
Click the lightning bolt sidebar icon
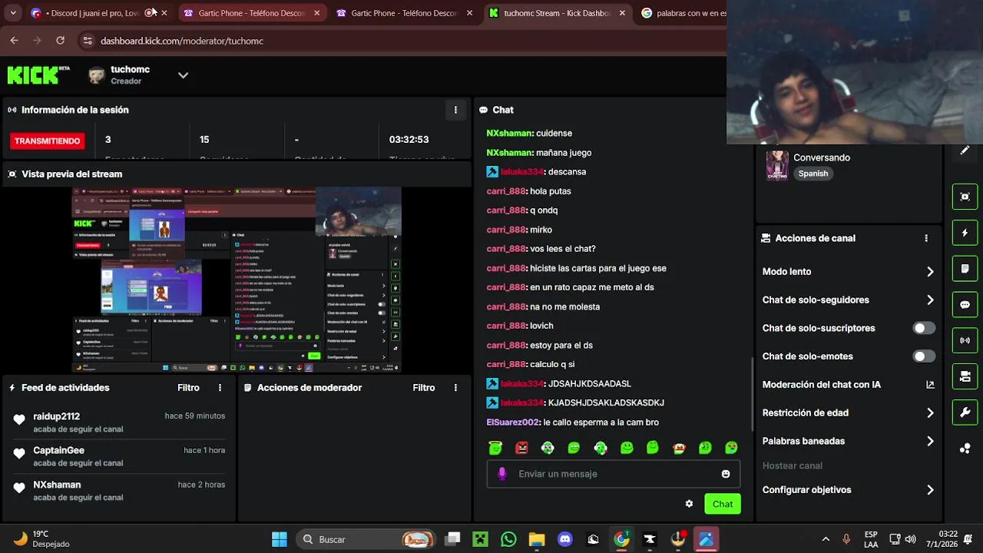point(965,233)
